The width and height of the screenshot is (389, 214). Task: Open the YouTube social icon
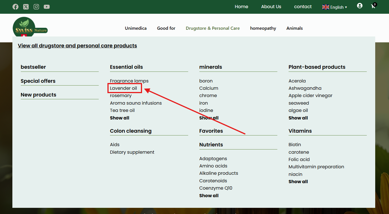coord(47,7)
